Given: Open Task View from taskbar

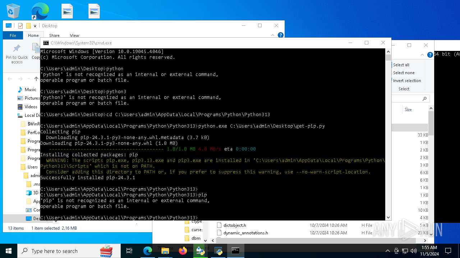Looking at the screenshot, I should 129,251.
